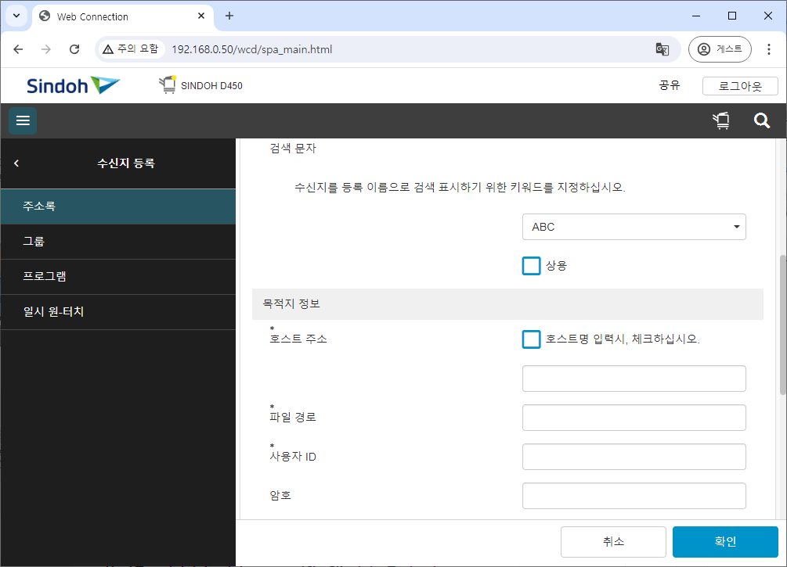Click the 공유 label in header
787x567 pixels.
670,86
